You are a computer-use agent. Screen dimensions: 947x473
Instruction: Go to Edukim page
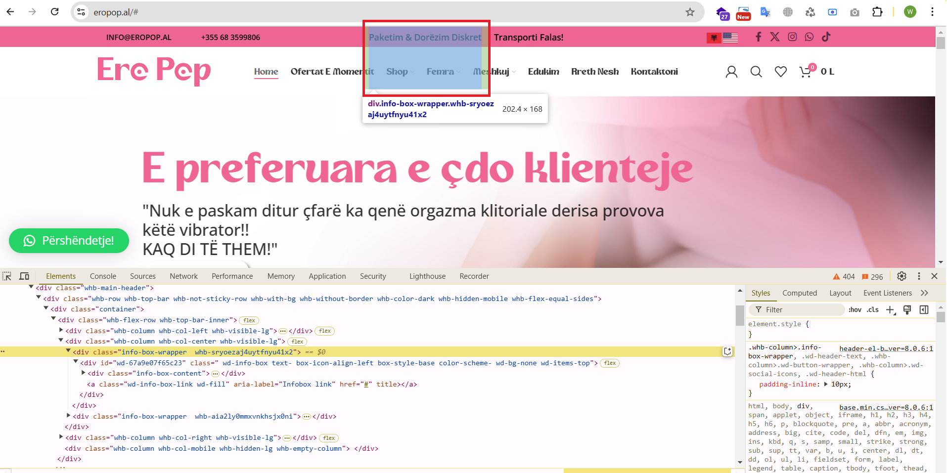(x=543, y=72)
